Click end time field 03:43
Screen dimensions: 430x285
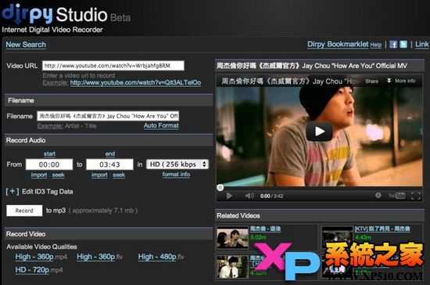click(109, 164)
